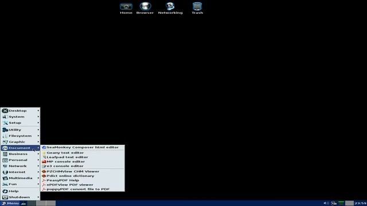Expand the Business submenu arrow
The image size is (367, 206).
(38, 154)
